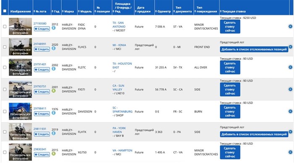294x163 pixels.
Task: Sort table by Тип документа column
Action: click(183, 10)
